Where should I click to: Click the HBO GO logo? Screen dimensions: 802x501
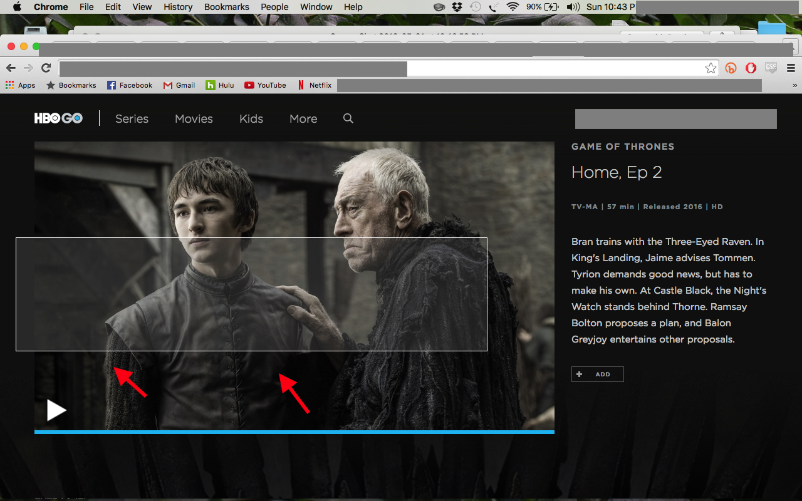point(58,118)
